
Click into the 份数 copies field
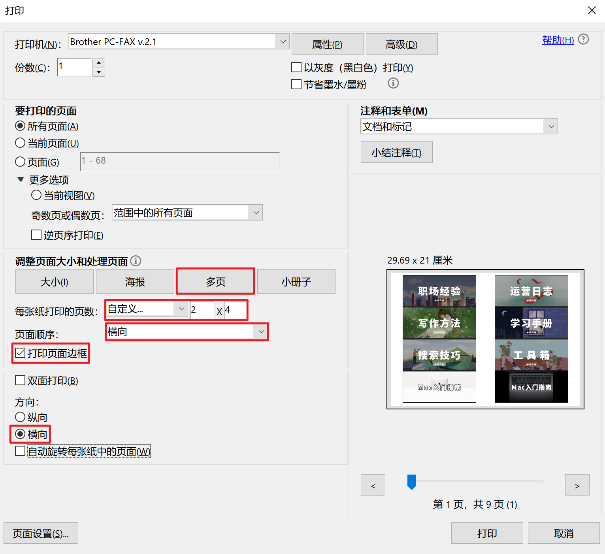(74, 67)
